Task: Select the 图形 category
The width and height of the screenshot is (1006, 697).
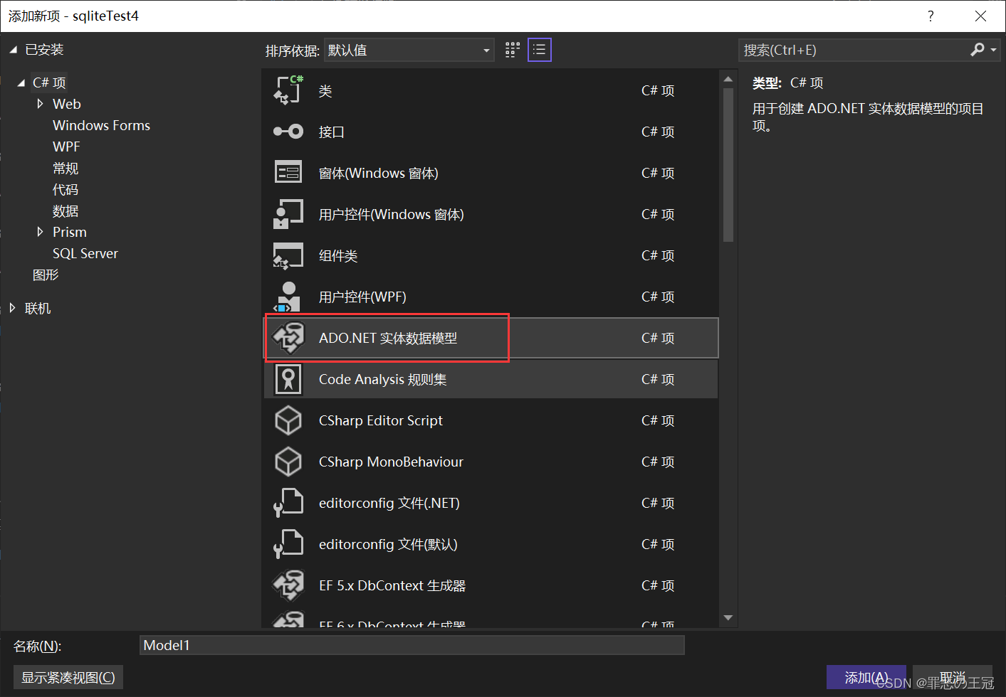Action: point(46,275)
